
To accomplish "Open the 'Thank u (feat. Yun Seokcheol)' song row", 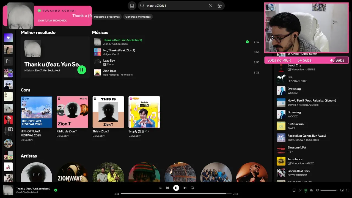I will [177, 42].
